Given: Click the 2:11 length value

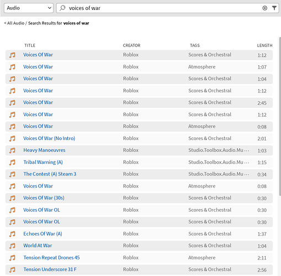Looking at the screenshot, I should point(262,258).
